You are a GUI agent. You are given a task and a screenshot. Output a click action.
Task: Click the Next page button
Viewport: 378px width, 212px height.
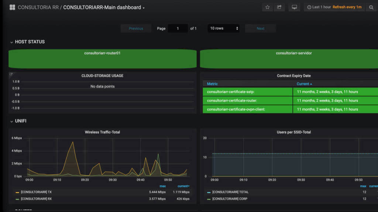tap(260, 28)
